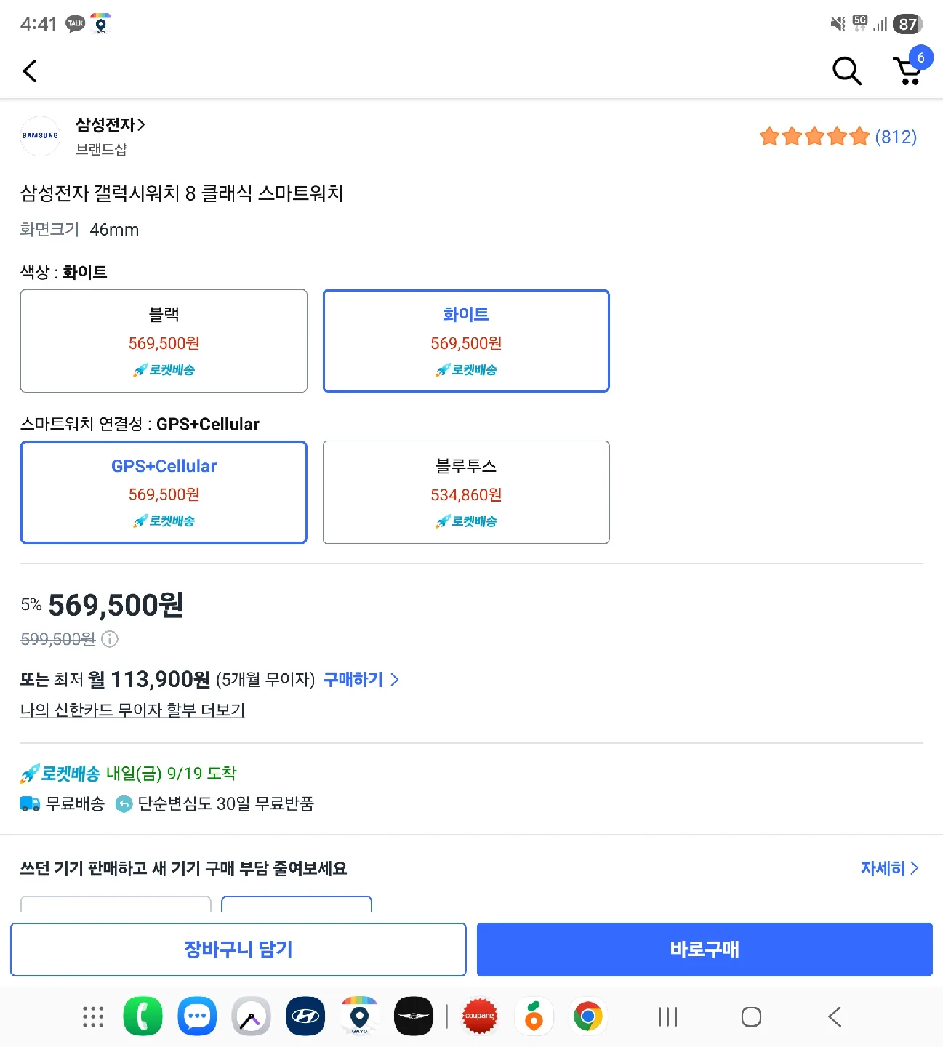Choose the GPS+Cellular connectivity option
This screenshot has width=943, height=1047.
(x=164, y=492)
